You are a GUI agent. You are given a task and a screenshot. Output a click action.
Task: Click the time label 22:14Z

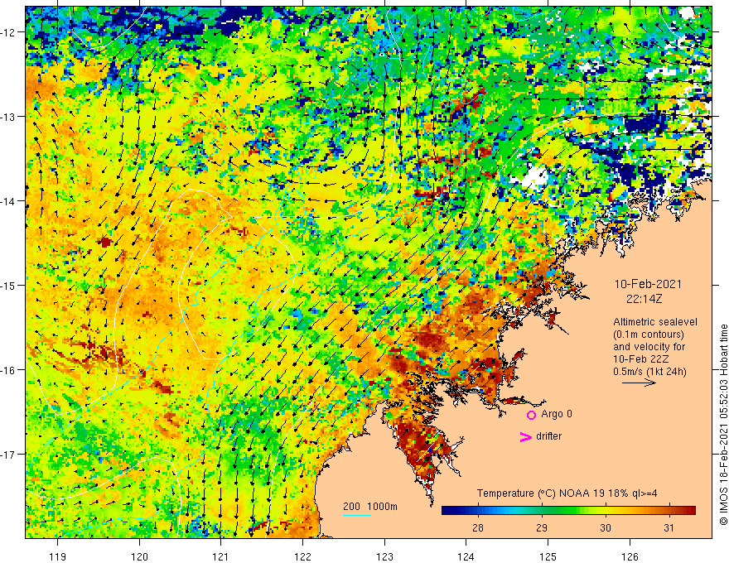(x=644, y=299)
